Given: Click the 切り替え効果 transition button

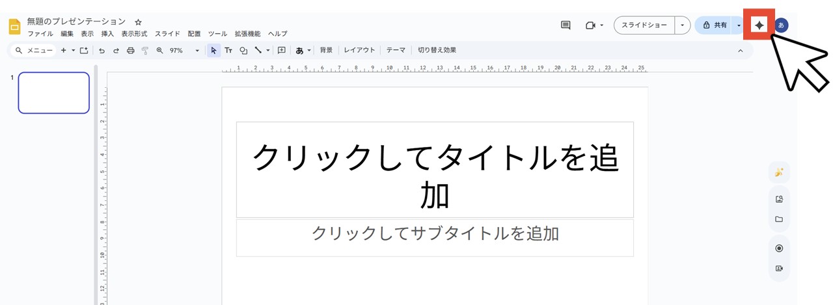Looking at the screenshot, I should point(437,50).
